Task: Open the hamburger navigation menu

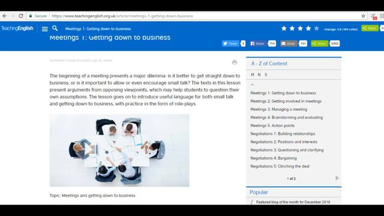Action: coord(44,29)
